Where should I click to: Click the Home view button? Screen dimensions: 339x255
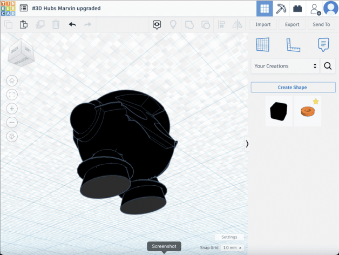click(x=12, y=81)
